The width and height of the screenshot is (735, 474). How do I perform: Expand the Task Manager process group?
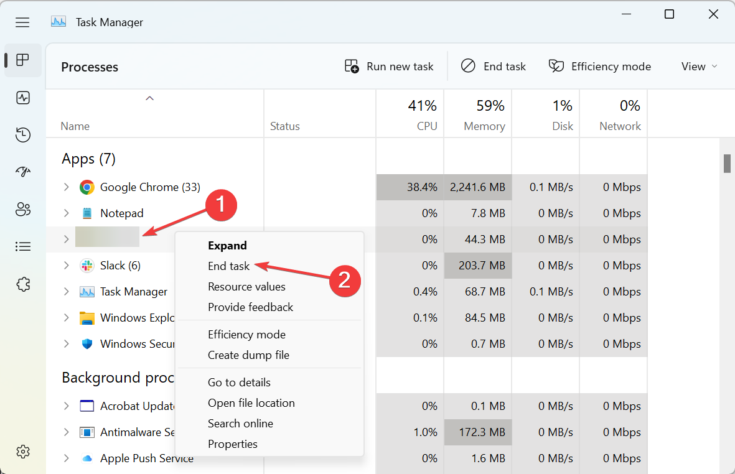tap(66, 292)
